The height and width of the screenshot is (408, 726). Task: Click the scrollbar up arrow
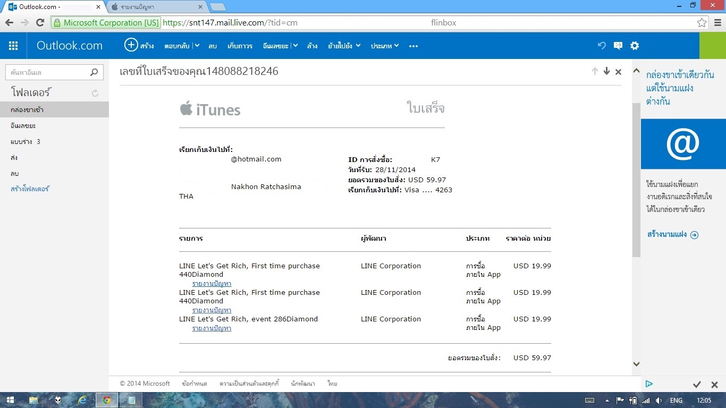pyautogui.click(x=636, y=70)
